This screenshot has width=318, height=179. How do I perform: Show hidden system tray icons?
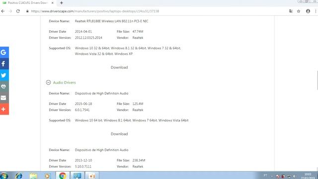coord(272,177)
